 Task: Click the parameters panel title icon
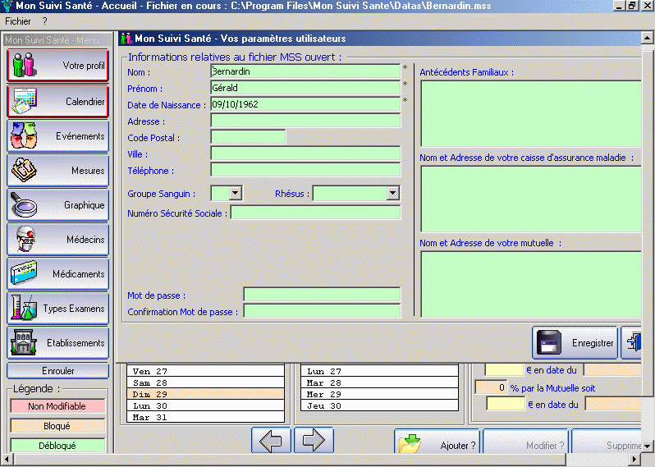(x=126, y=39)
